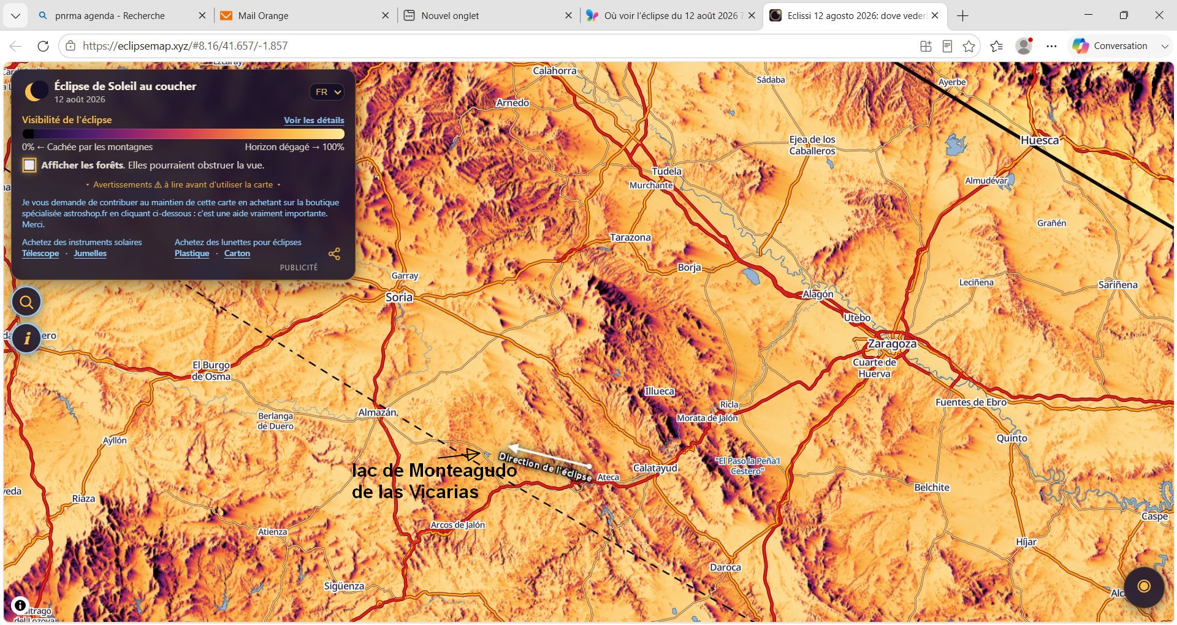This screenshot has height=625, width=1177.
Task: Select the Eclissi 12 agosto 2026 tab
Action: [x=855, y=16]
